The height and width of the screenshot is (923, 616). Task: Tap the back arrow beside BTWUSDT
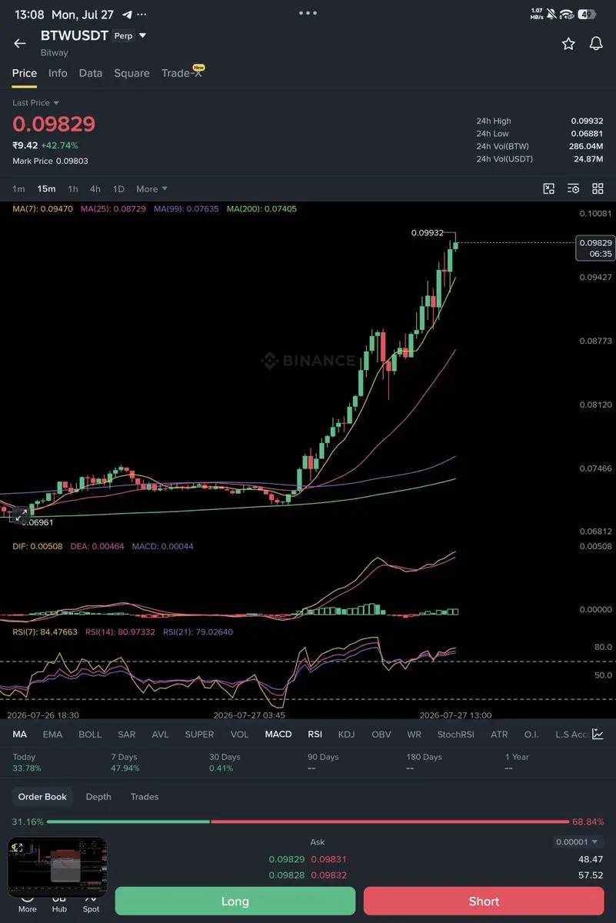point(20,44)
